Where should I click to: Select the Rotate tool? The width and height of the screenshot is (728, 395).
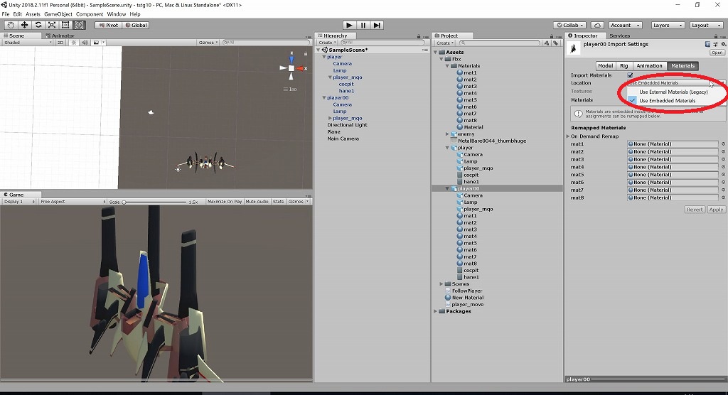tap(38, 25)
